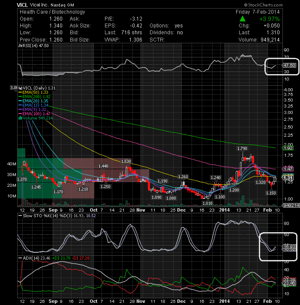
Task: Click the 1.530 price label
Action: [126, 161]
